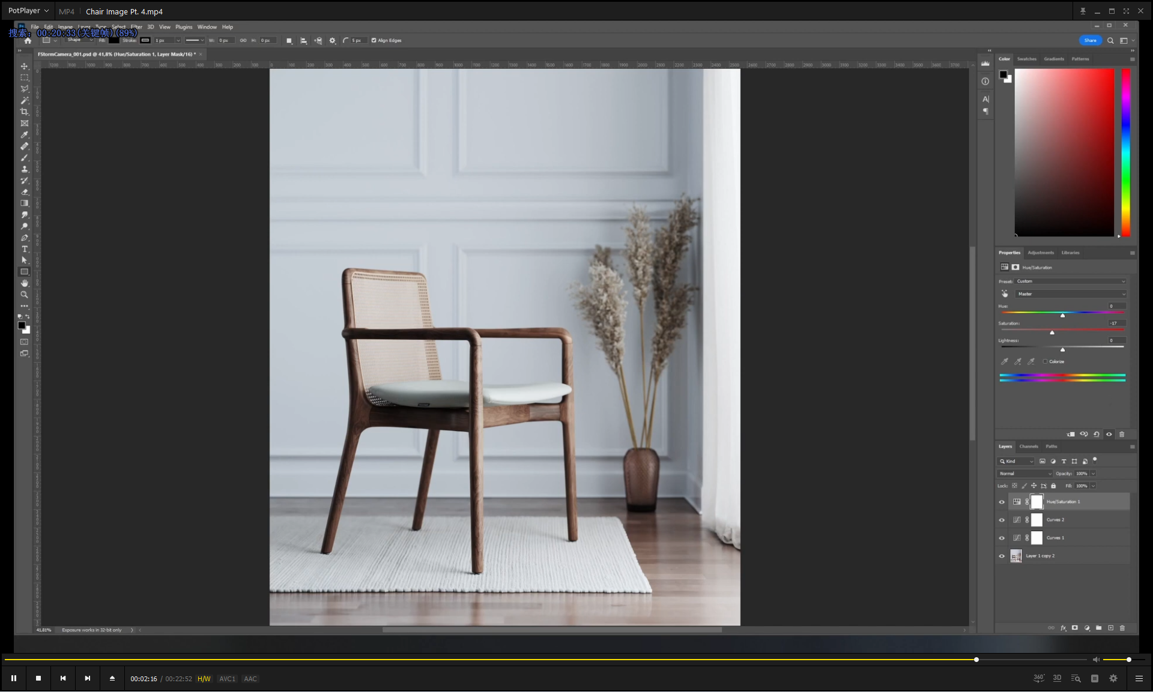Open the PotPlayer main menu dropdown
1153x692 pixels.
click(x=28, y=11)
